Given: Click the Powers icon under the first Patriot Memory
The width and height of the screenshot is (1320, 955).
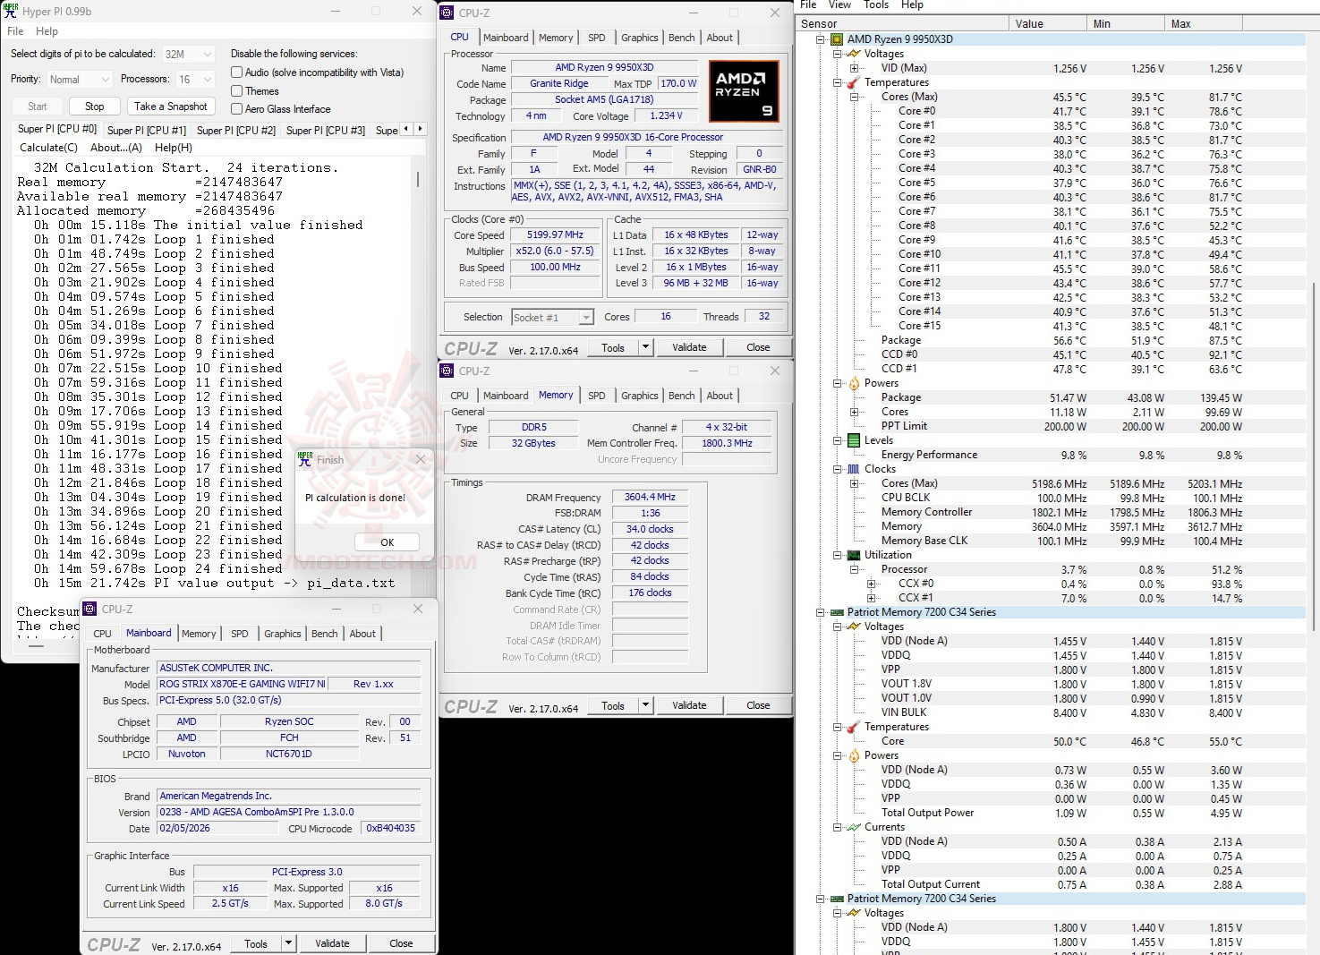Looking at the screenshot, I should (854, 755).
